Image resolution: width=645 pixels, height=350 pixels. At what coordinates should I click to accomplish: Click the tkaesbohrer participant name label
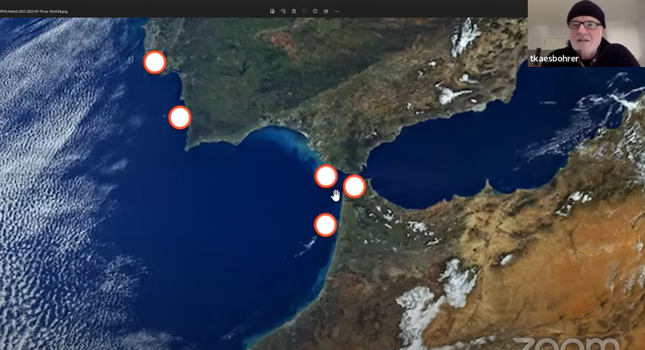[554, 58]
